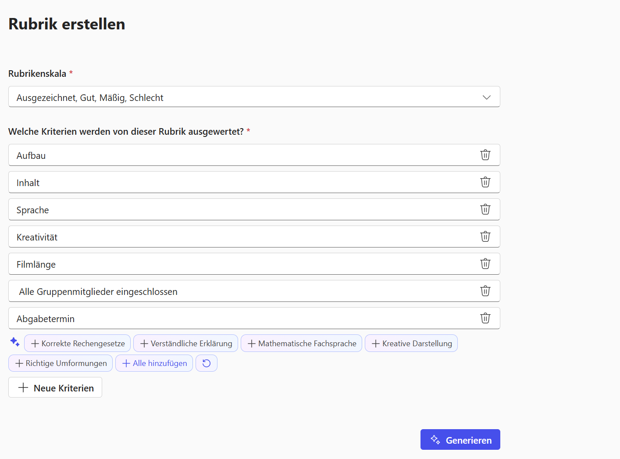Remove Filmlänge using its trash icon
Viewport: 620px width, 459px height.
pyautogui.click(x=485, y=264)
